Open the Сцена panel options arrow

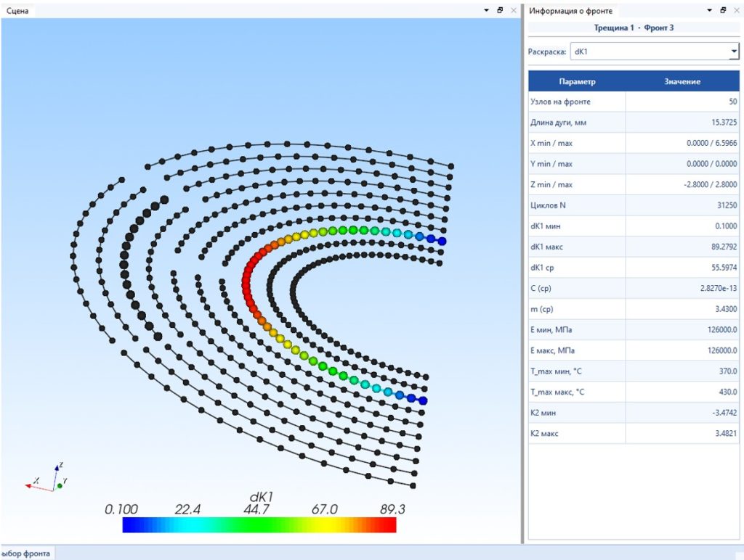486,10
